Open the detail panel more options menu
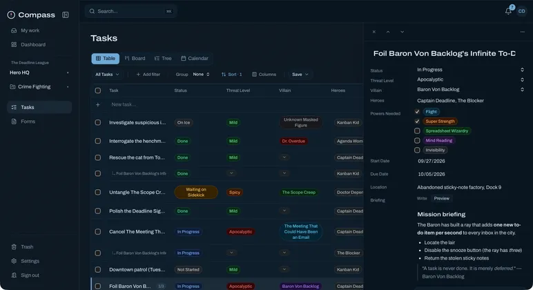The image size is (533, 290). coord(522,32)
